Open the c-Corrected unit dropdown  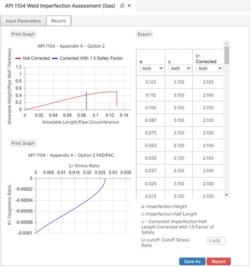[210, 68]
